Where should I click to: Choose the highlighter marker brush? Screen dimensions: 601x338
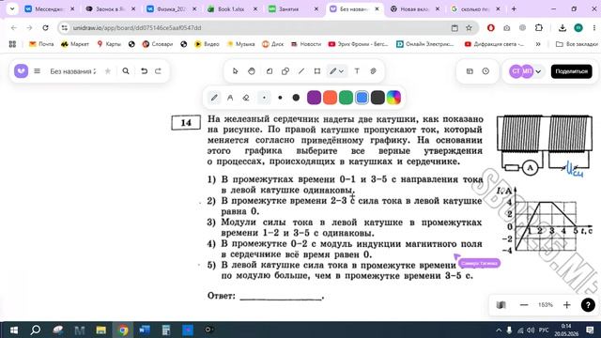coord(230,98)
